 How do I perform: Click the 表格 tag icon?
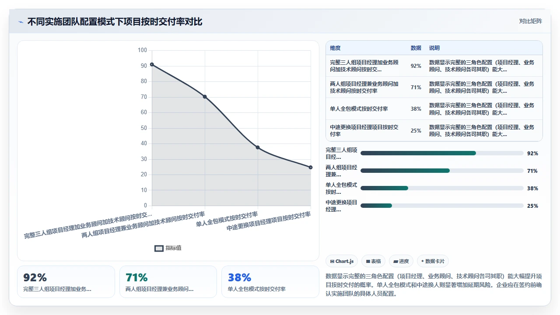[x=368, y=261]
